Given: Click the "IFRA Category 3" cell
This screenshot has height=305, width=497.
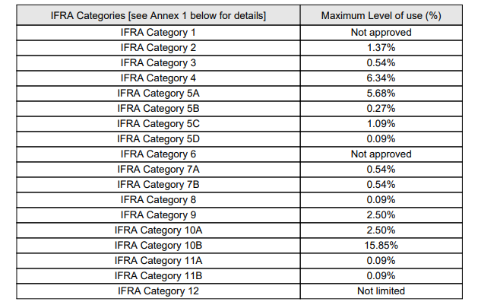Looking at the screenshot, I should (x=158, y=63).
